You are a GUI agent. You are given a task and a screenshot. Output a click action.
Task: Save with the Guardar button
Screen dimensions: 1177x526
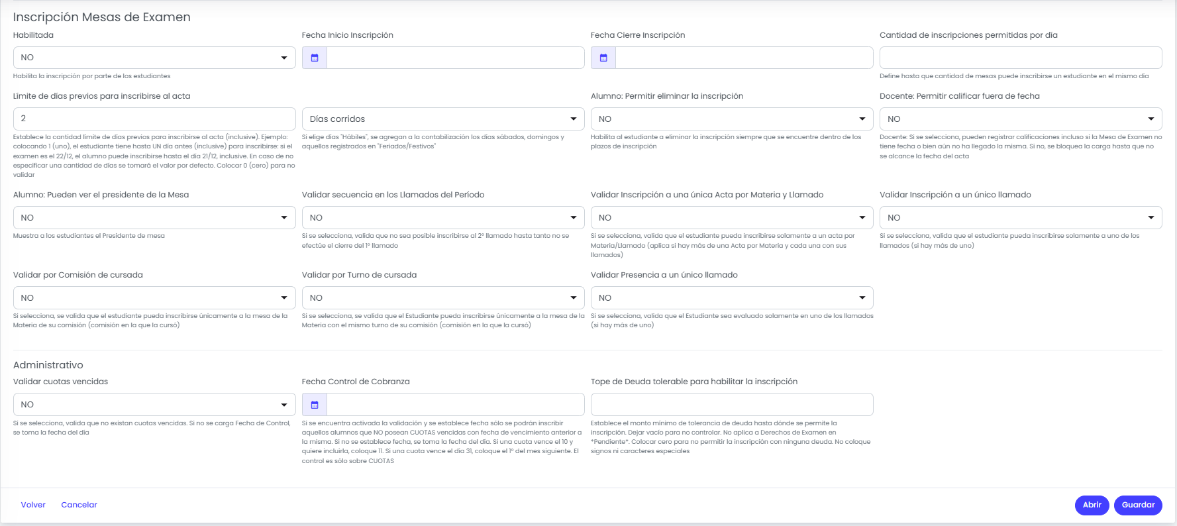(1138, 505)
